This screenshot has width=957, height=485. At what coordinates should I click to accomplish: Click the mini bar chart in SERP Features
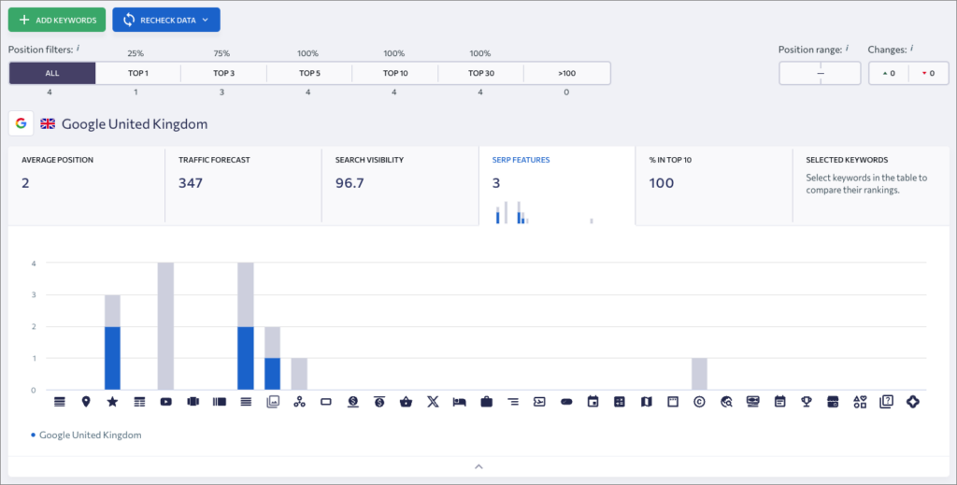point(545,213)
